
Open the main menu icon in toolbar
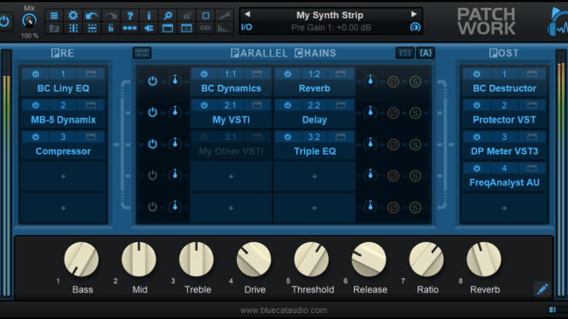coord(54,16)
